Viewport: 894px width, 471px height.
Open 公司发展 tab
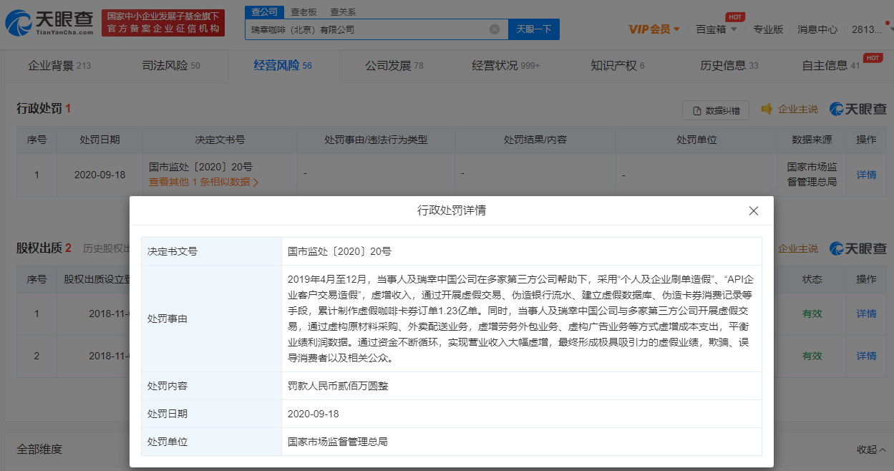394,66
